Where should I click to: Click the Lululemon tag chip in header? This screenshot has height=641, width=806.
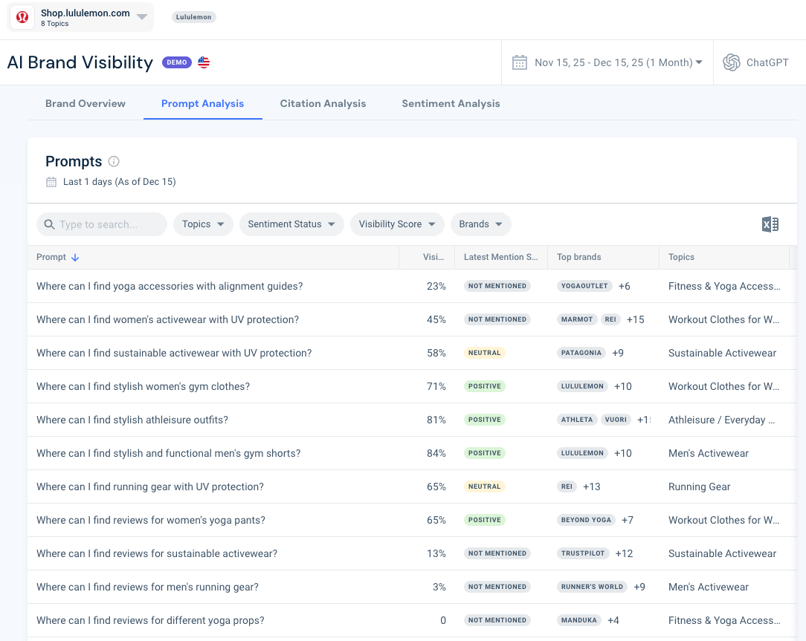(193, 17)
